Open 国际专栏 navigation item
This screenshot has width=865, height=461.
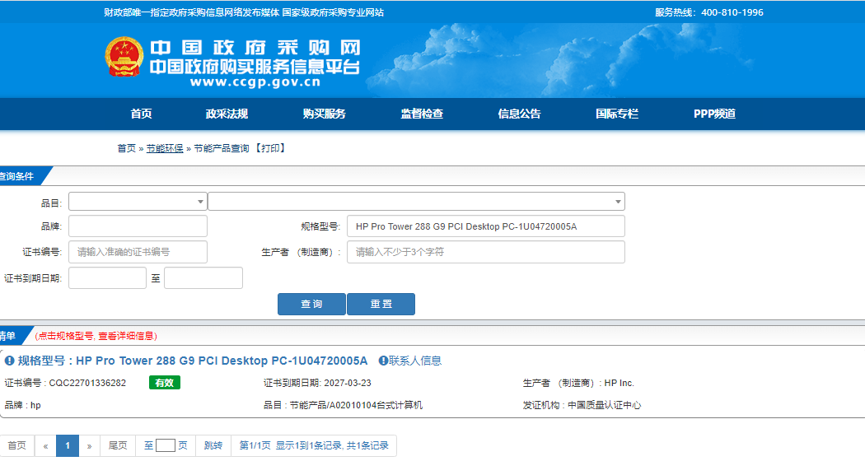pyautogui.click(x=617, y=114)
